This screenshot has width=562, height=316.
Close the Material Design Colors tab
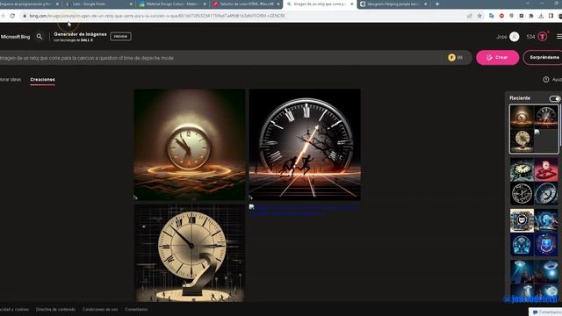pos(205,4)
